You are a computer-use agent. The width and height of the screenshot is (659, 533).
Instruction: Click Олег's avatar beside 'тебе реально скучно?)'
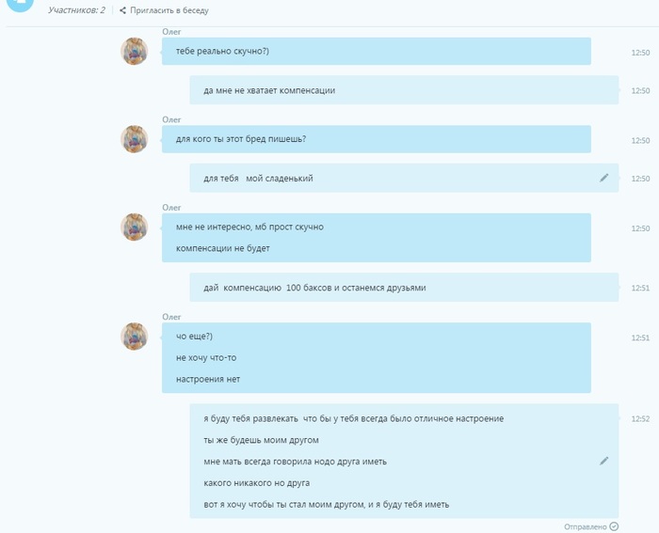135,51
